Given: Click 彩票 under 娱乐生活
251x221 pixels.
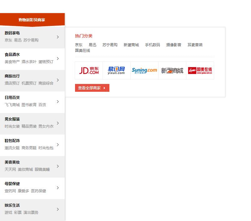Looking at the screenshot, I should [x=18, y=213].
